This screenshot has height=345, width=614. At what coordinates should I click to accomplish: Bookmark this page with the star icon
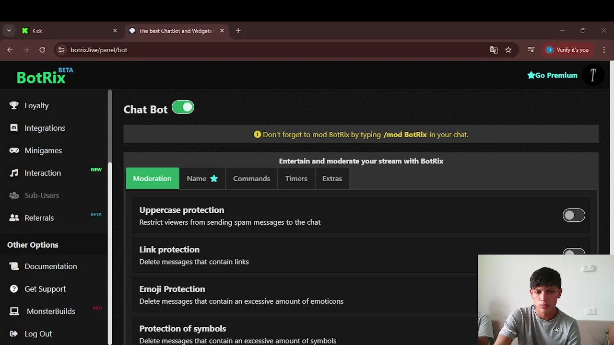pyautogui.click(x=508, y=50)
